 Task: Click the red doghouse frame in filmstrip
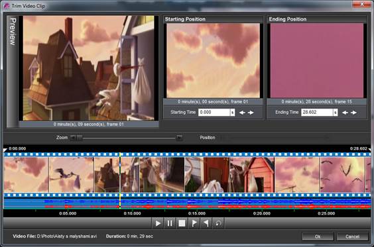point(253,175)
